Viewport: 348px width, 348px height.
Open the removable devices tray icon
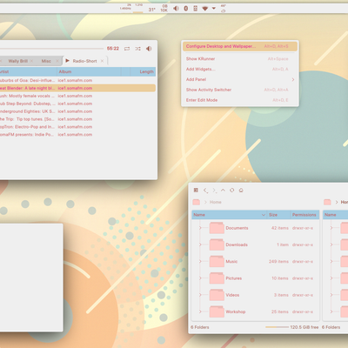196,9
